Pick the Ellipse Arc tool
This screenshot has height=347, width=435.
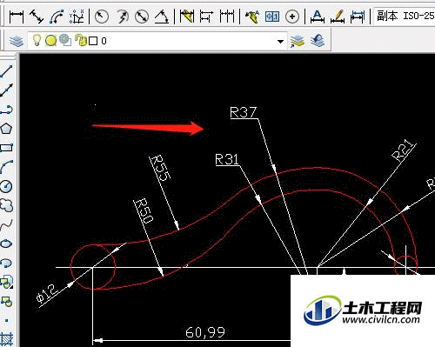(6, 263)
